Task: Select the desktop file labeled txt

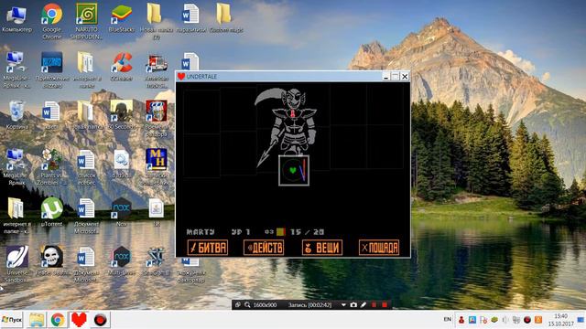Action: coord(157,212)
